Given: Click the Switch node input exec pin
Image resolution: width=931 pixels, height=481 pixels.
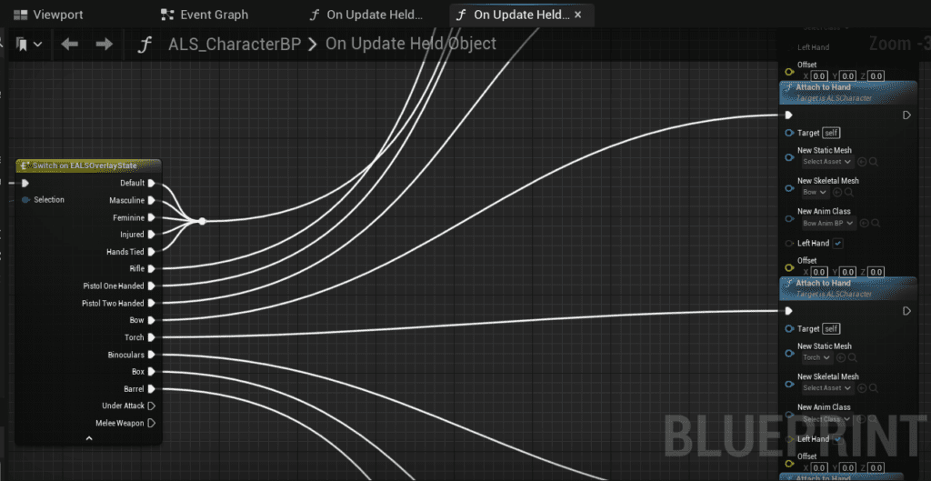Looking at the screenshot, I should coord(25,183).
